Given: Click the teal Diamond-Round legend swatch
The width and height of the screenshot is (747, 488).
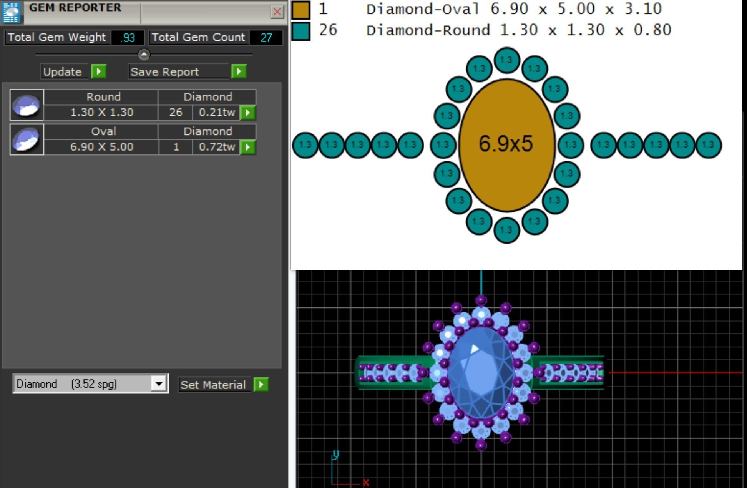Looking at the screenshot, I should (x=300, y=31).
